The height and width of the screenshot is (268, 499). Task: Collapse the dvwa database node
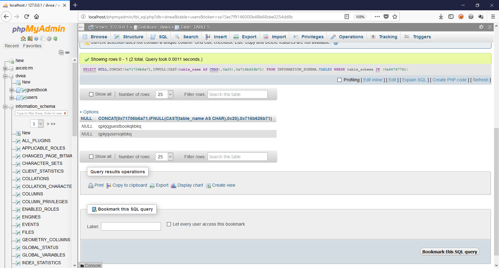point(5,76)
